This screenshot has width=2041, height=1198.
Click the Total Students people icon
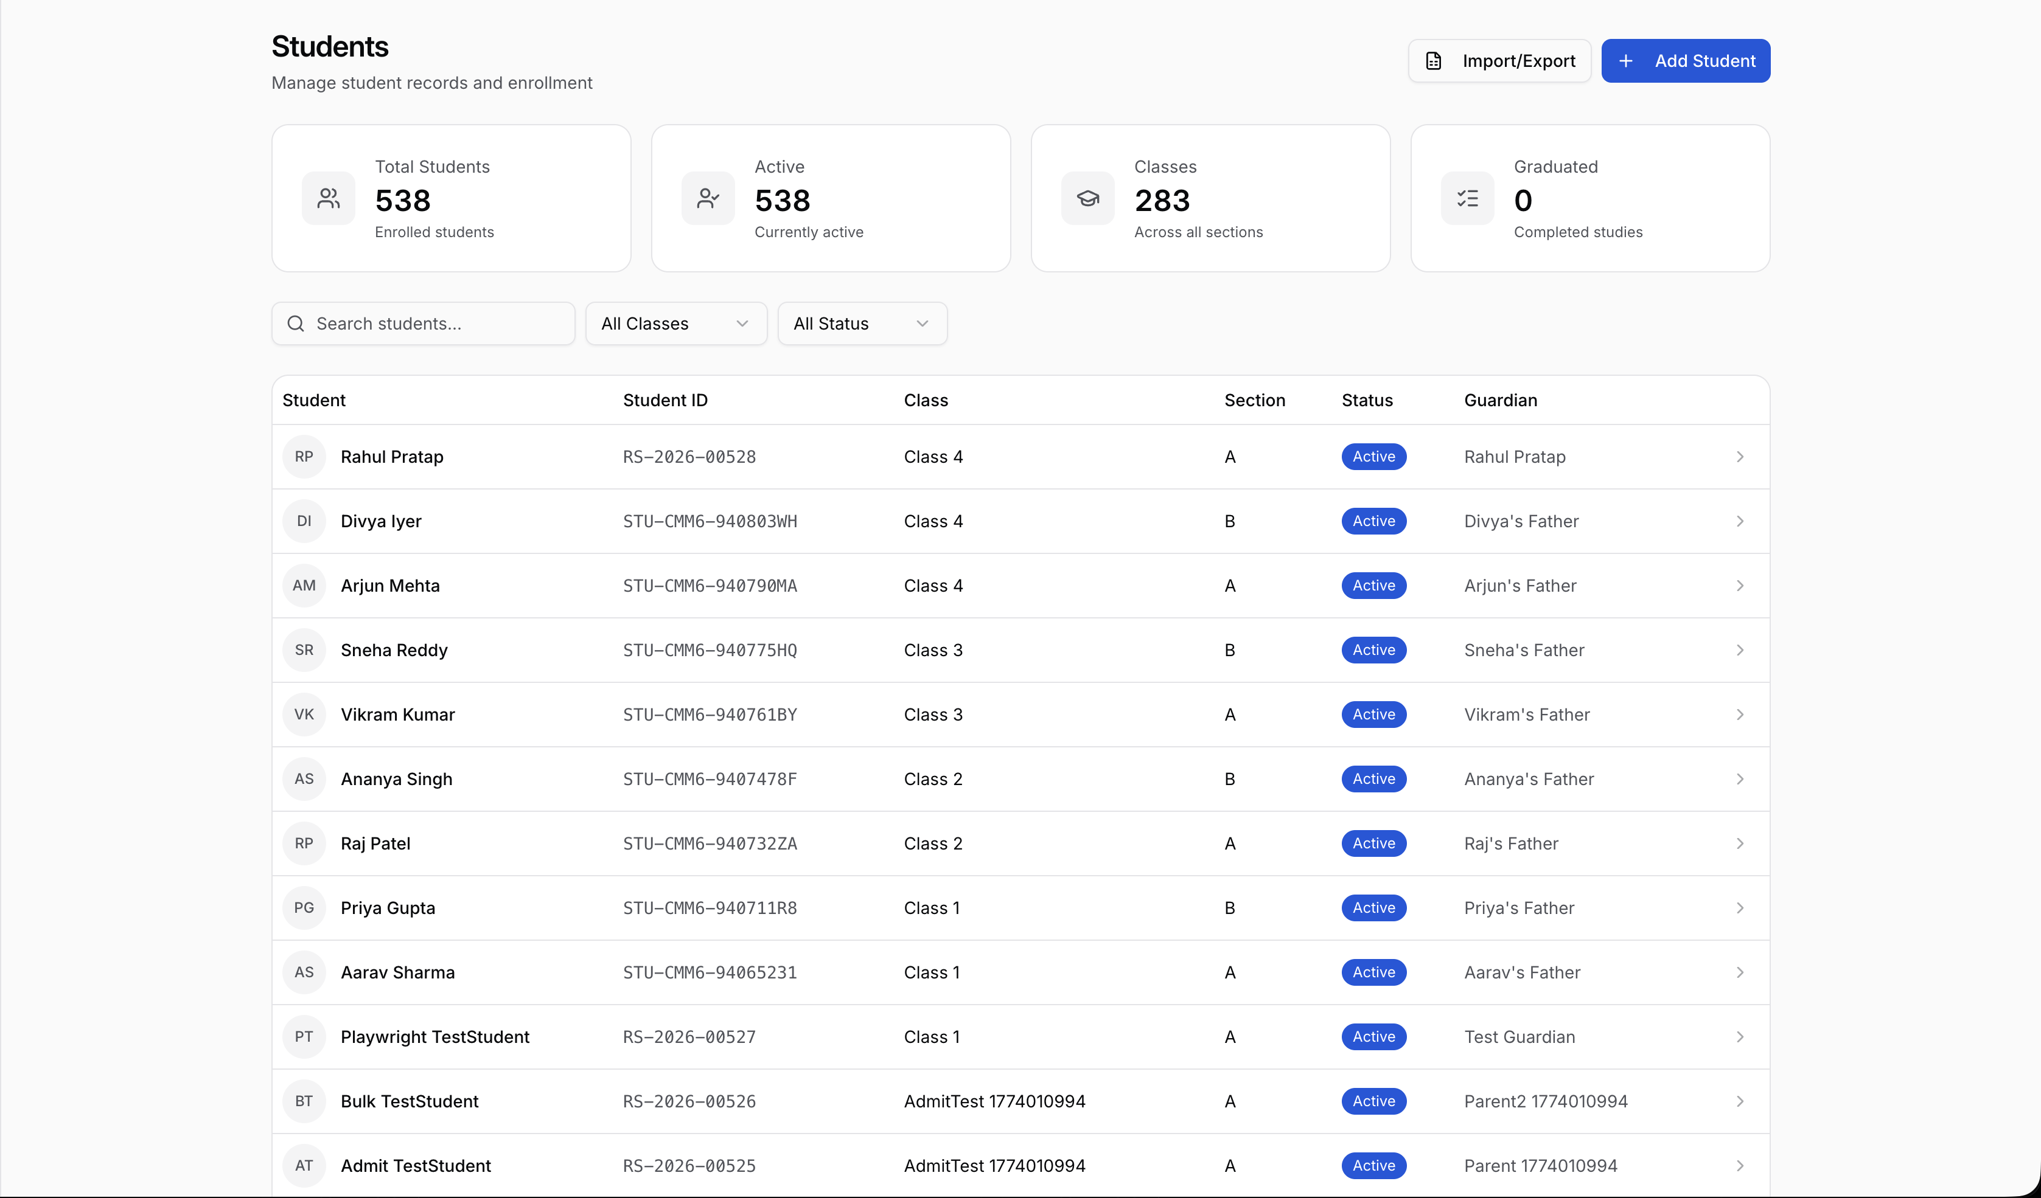click(x=328, y=198)
